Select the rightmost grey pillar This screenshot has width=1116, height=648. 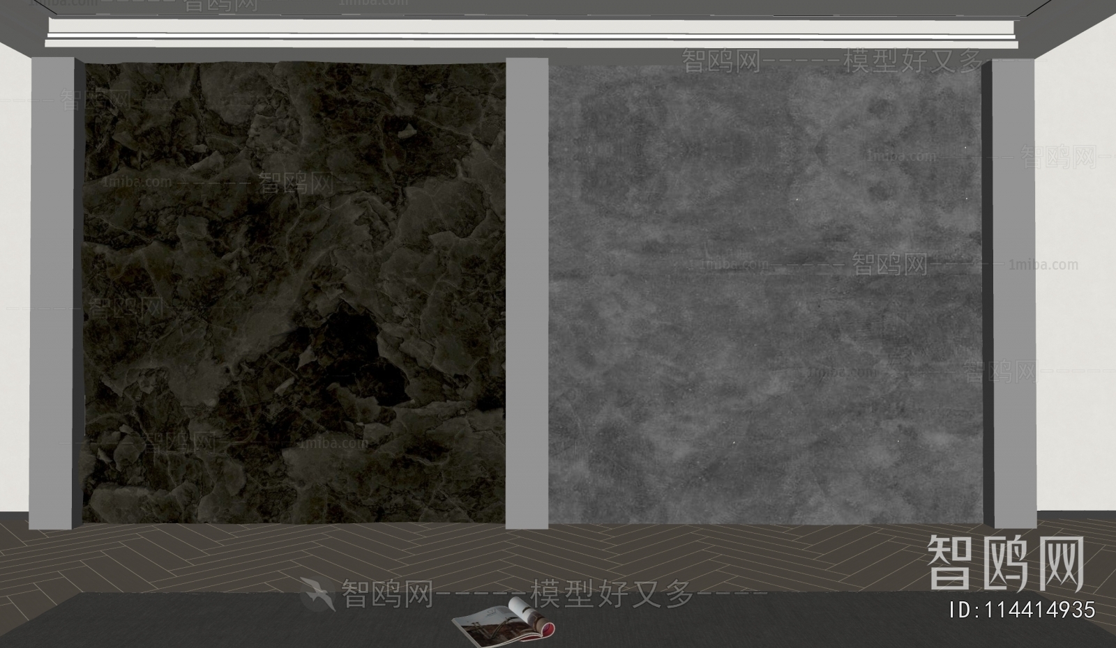pos(1013,293)
